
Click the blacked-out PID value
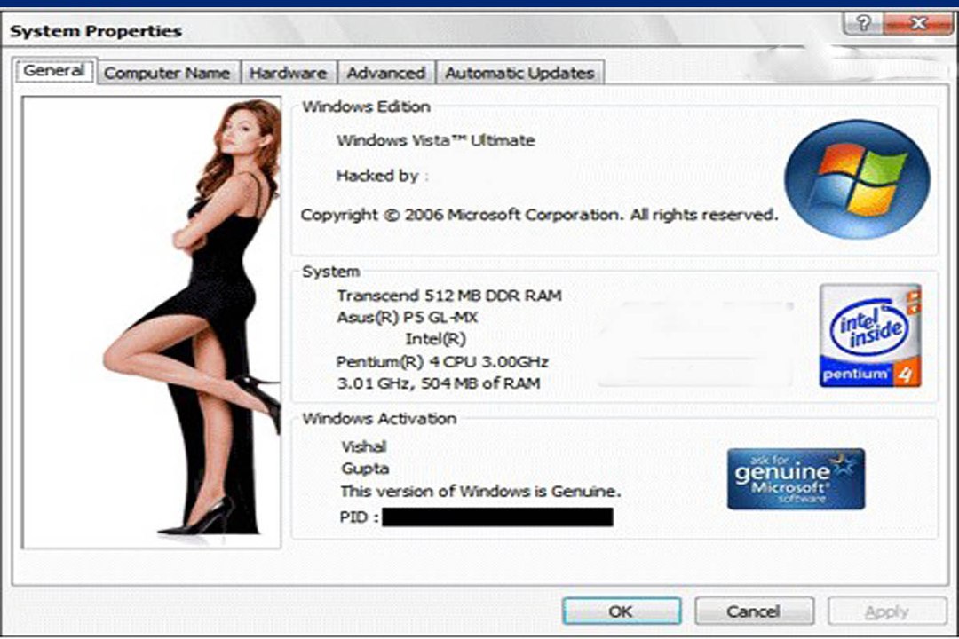pos(497,517)
